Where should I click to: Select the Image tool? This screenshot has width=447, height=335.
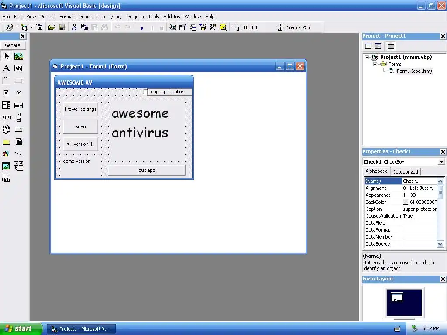tap(6, 166)
